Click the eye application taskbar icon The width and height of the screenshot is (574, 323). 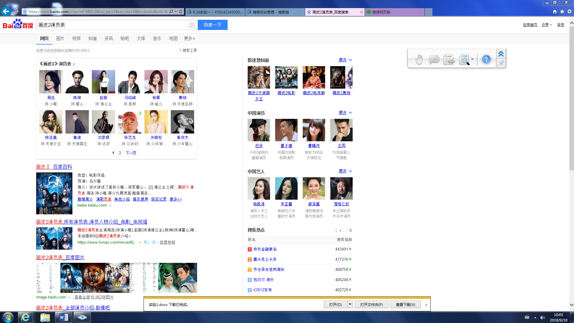click(82, 317)
